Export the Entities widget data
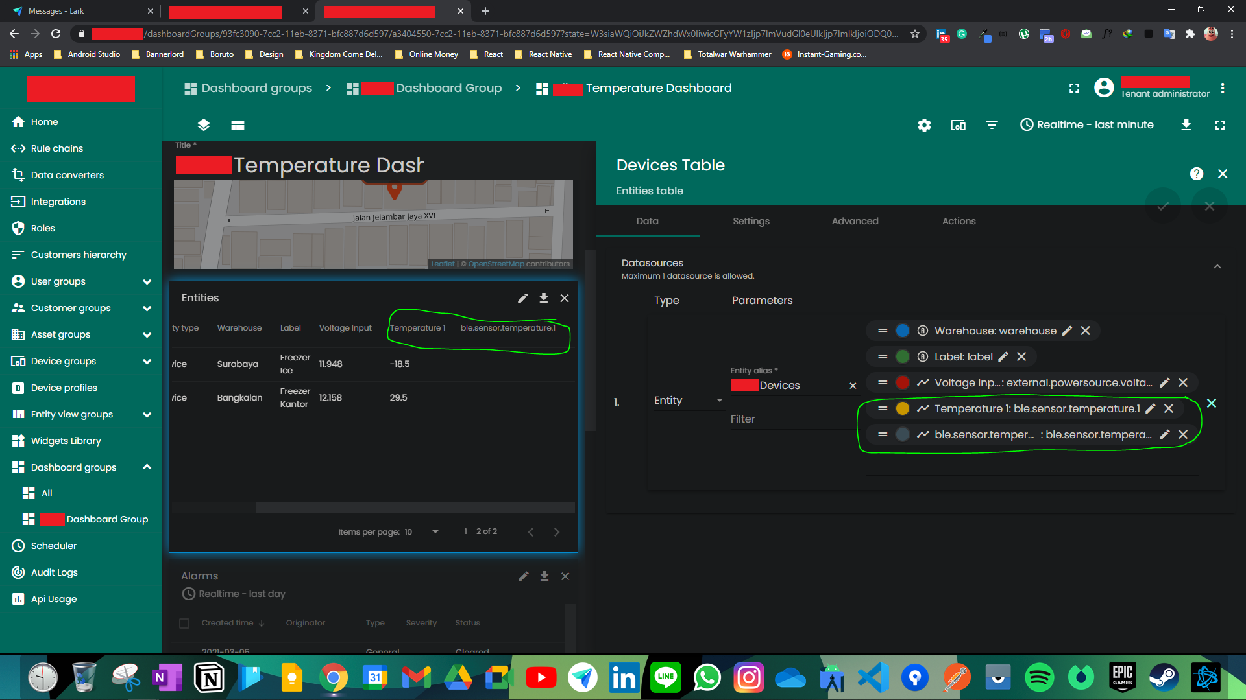 544,297
